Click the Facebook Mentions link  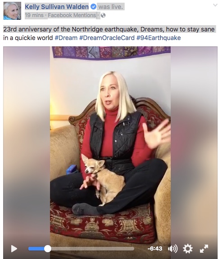point(72,15)
